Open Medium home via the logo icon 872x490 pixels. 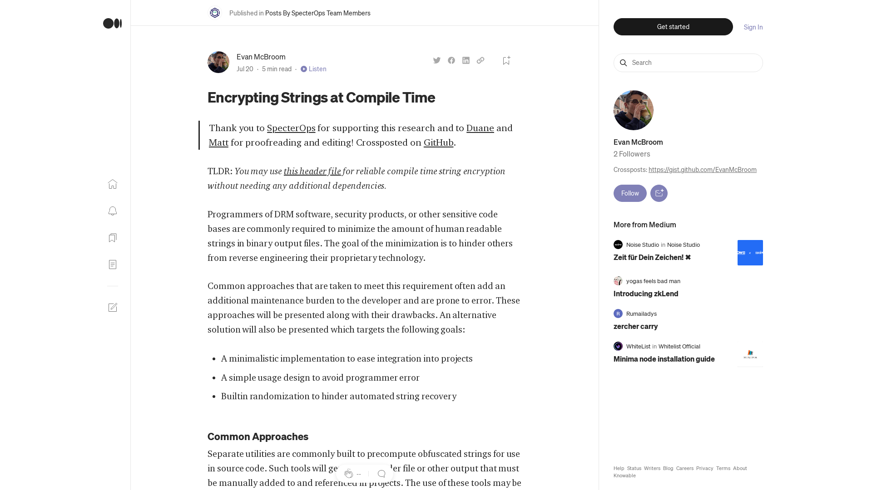click(112, 24)
